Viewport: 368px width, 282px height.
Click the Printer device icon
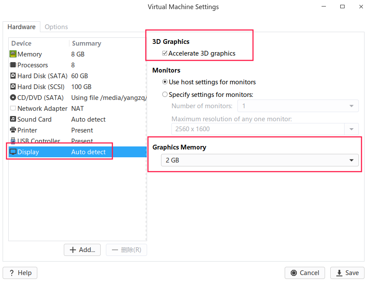point(13,130)
